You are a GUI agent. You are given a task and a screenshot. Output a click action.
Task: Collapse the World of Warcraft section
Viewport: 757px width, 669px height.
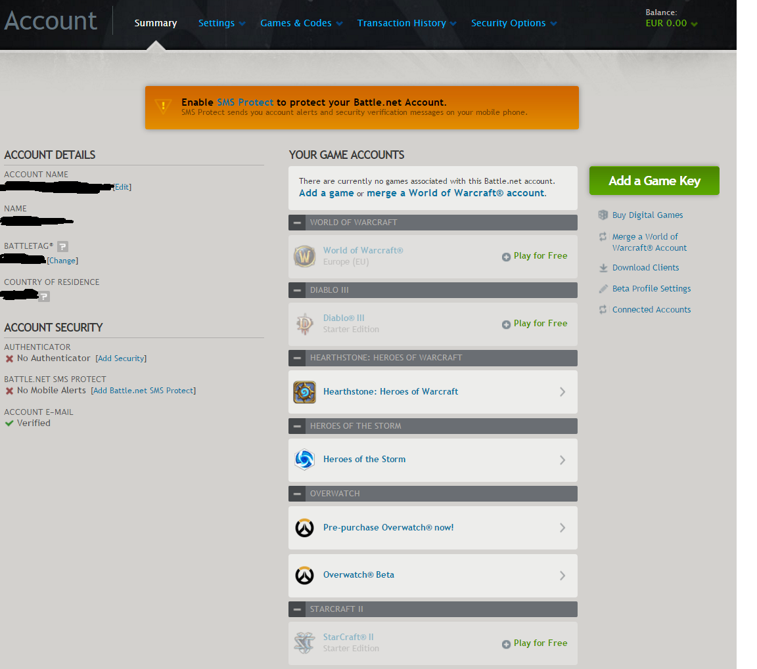tap(298, 223)
